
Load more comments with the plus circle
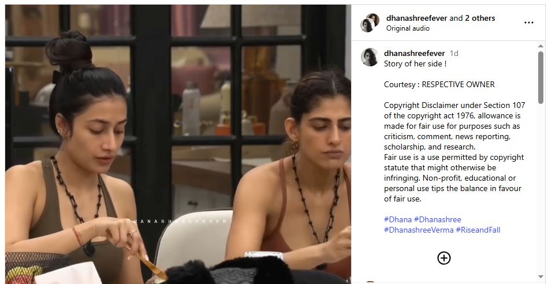(x=444, y=258)
